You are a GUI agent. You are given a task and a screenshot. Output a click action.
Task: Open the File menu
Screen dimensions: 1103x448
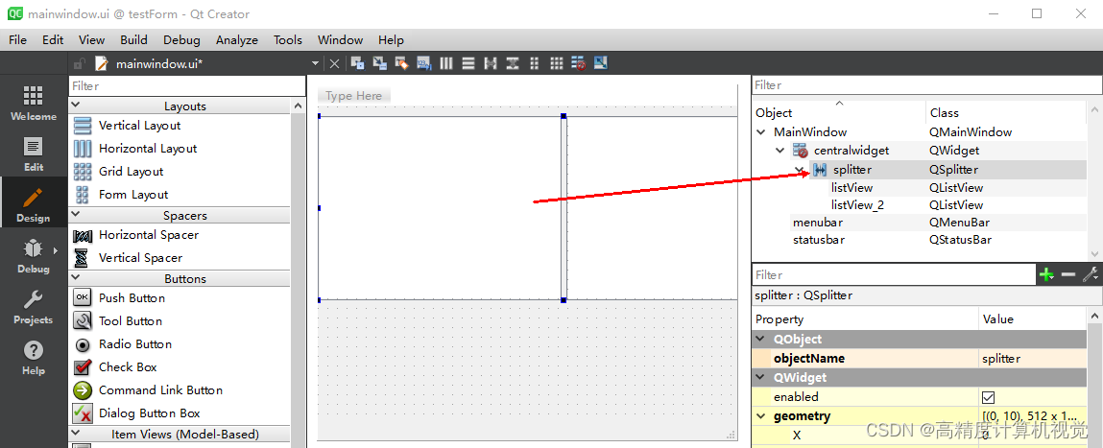17,40
